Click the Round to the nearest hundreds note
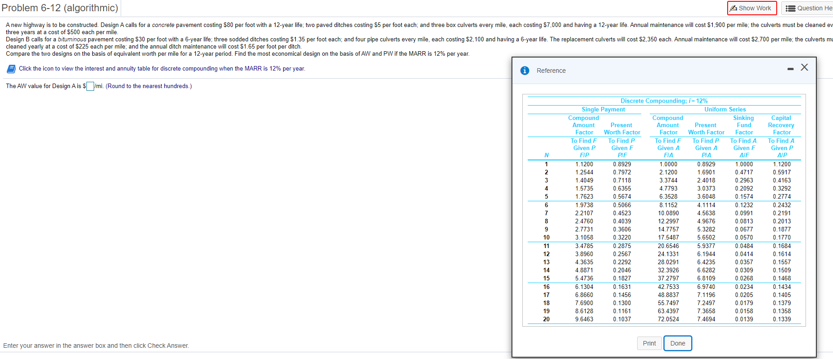The image size is (833, 359). 149,86
